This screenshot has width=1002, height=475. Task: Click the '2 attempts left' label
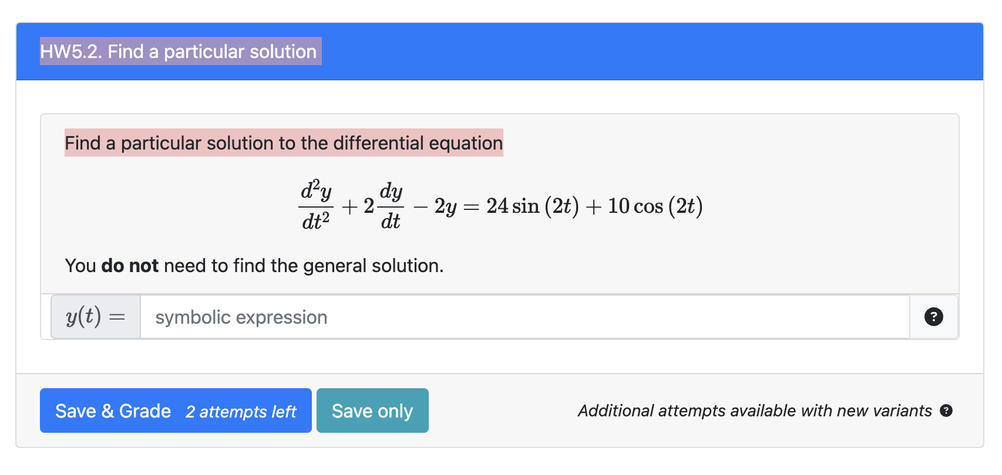[x=241, y=412]
